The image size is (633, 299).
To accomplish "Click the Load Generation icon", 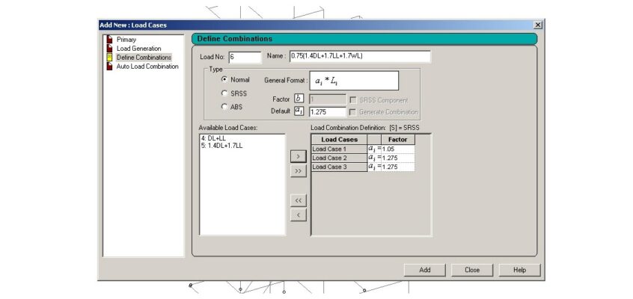I will coord(109,49).
